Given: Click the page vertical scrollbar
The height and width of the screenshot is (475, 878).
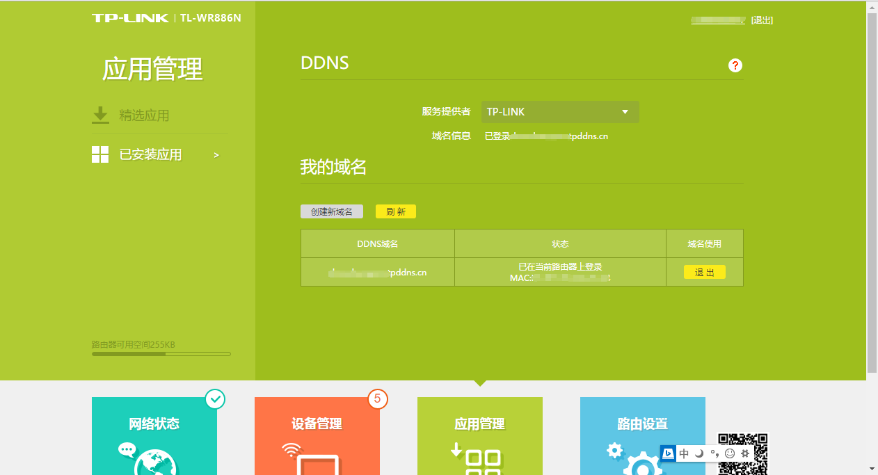Looking at the screenshot, I should point(872,193).
